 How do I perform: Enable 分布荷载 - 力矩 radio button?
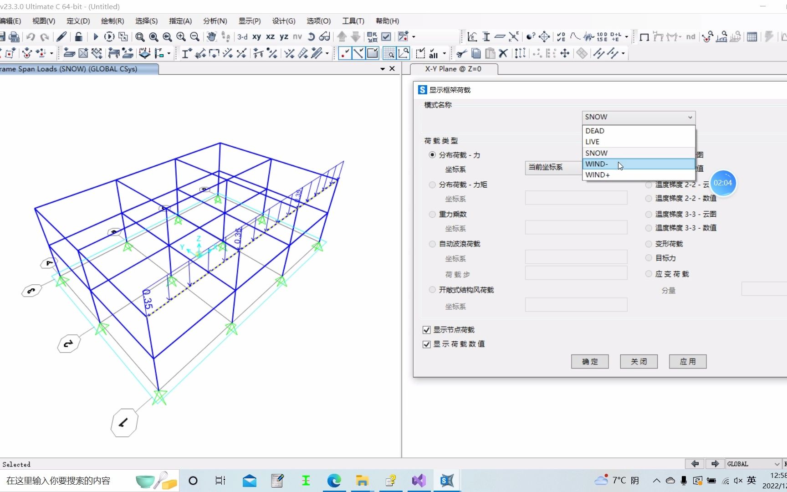432,184
